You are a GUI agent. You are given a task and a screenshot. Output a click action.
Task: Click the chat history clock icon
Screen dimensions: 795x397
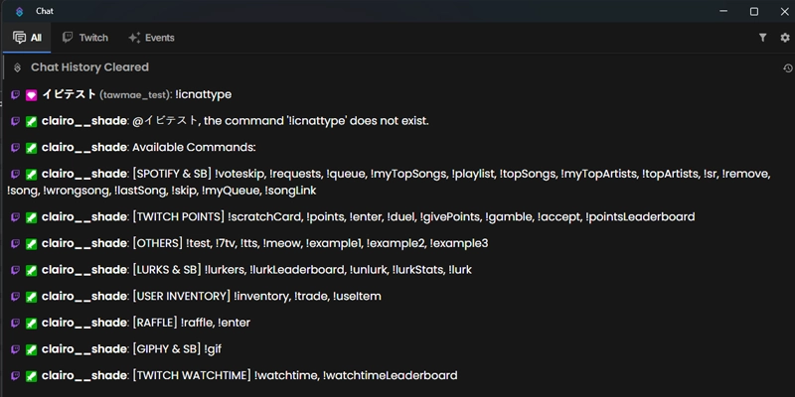[x=787, y=68]
